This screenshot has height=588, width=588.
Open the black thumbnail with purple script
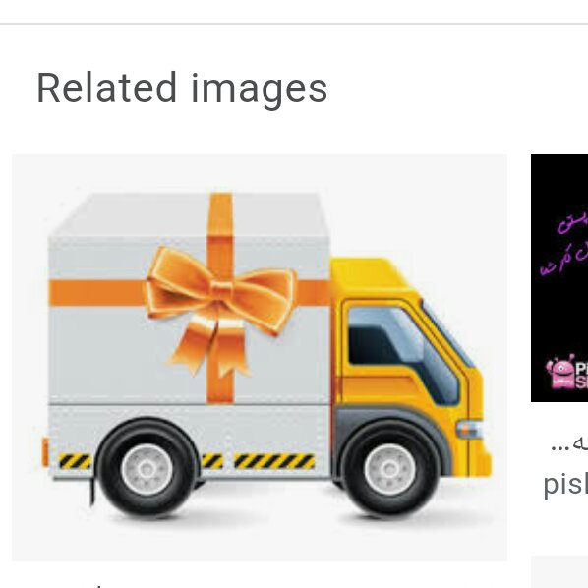coord(559,278)
